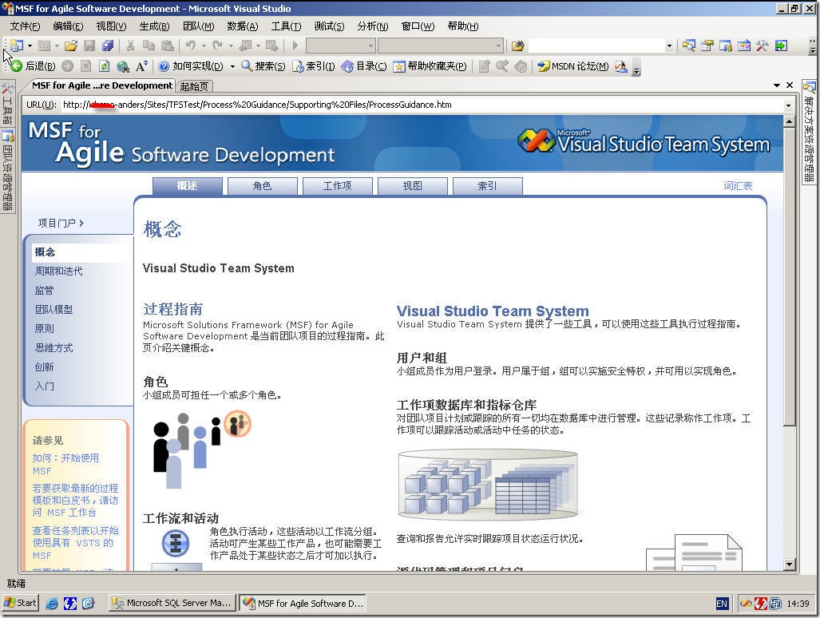Expand the help toolbar options overflow arrow

point(636,69)
